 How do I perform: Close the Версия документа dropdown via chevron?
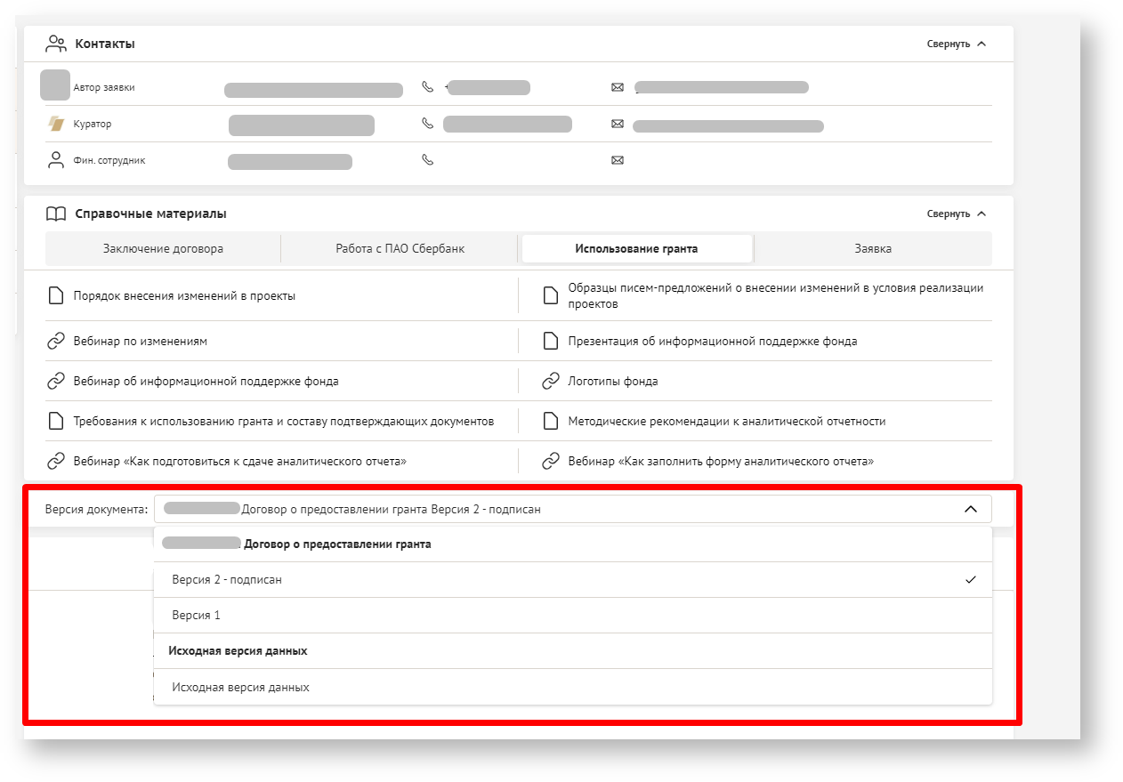coord(971,509)
